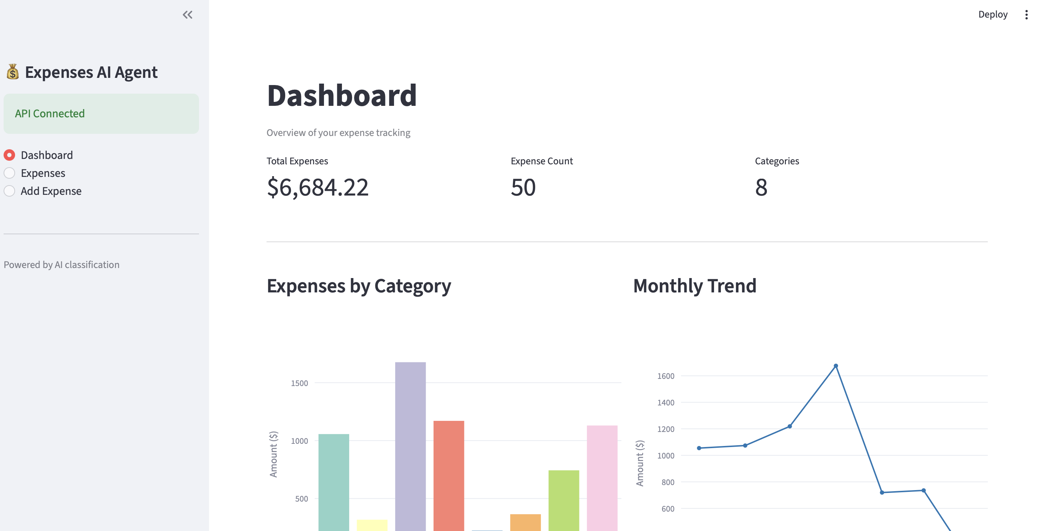Click the expense count value 50
Viewport: 1046px width, 531px height.
coord(523,187)
